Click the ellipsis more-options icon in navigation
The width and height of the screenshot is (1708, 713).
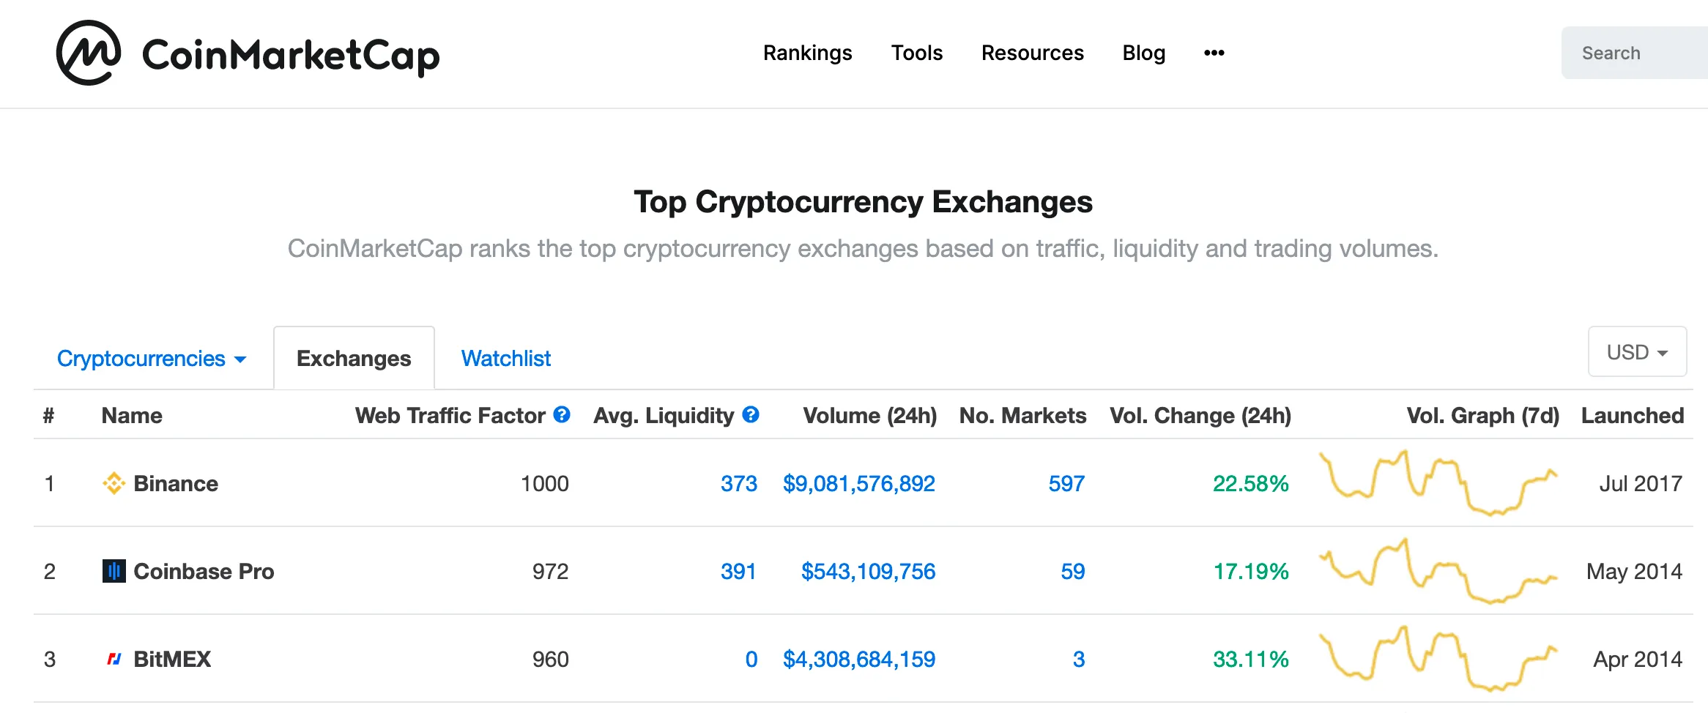[1214, 53]
